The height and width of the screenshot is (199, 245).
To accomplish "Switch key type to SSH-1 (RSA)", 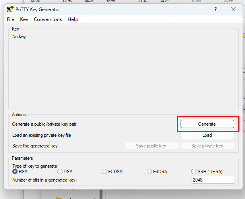I will pos(194,172).
